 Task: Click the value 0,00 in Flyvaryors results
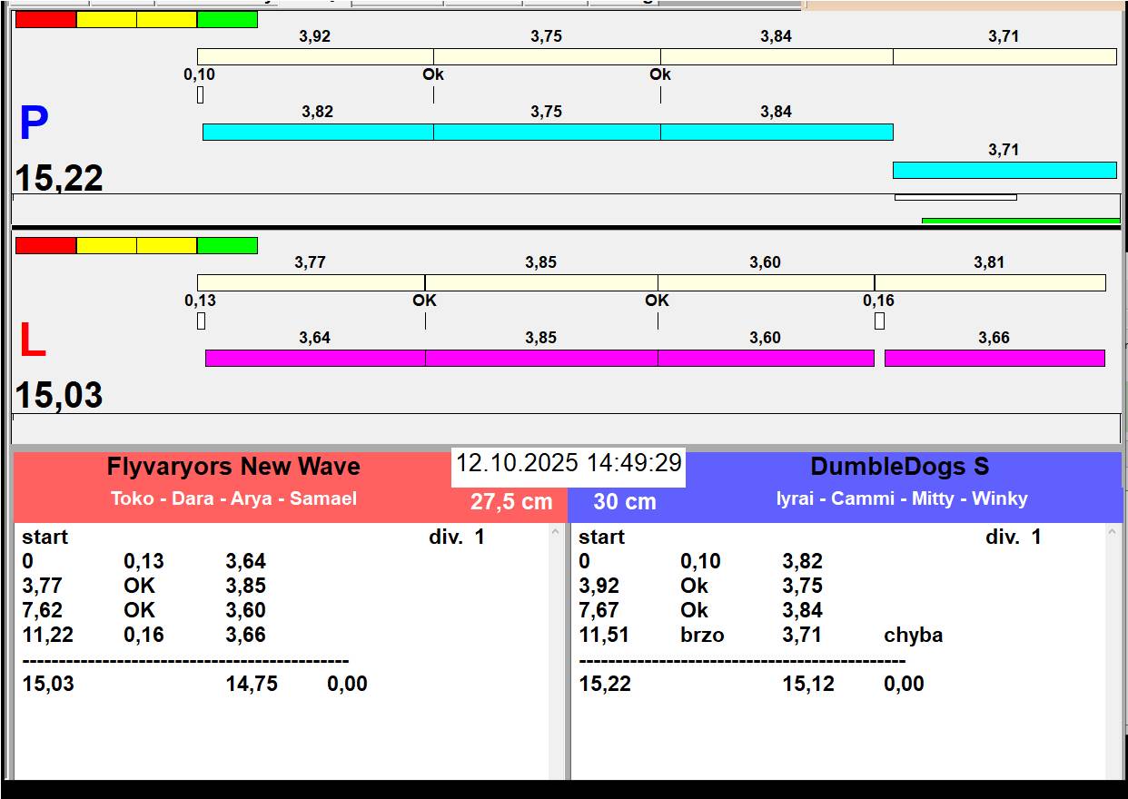tap(348, 684)
